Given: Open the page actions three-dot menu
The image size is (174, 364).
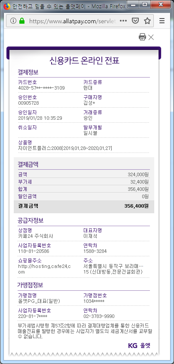Looking at the screenshot, I should pyautogui.click(x=123, y=21).
